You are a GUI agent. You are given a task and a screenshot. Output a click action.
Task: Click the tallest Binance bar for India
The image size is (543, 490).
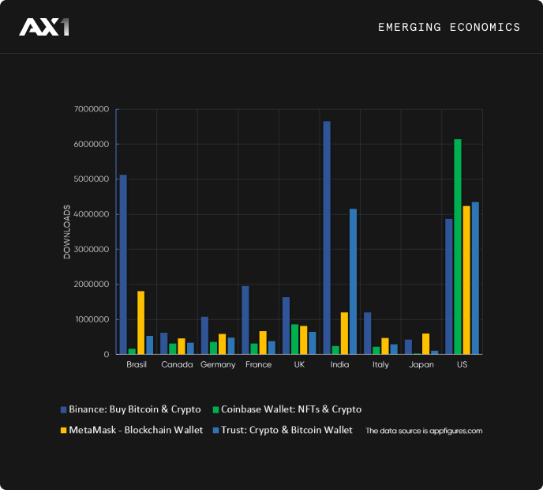pos(327,237)
